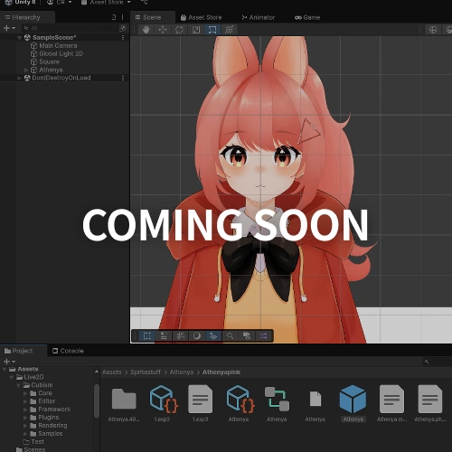The image size is (452, 452).
Task: Expand the Plugins folder
Action: (25, 418)
